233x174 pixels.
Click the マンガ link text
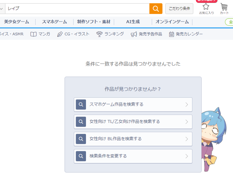pos(44,34)
